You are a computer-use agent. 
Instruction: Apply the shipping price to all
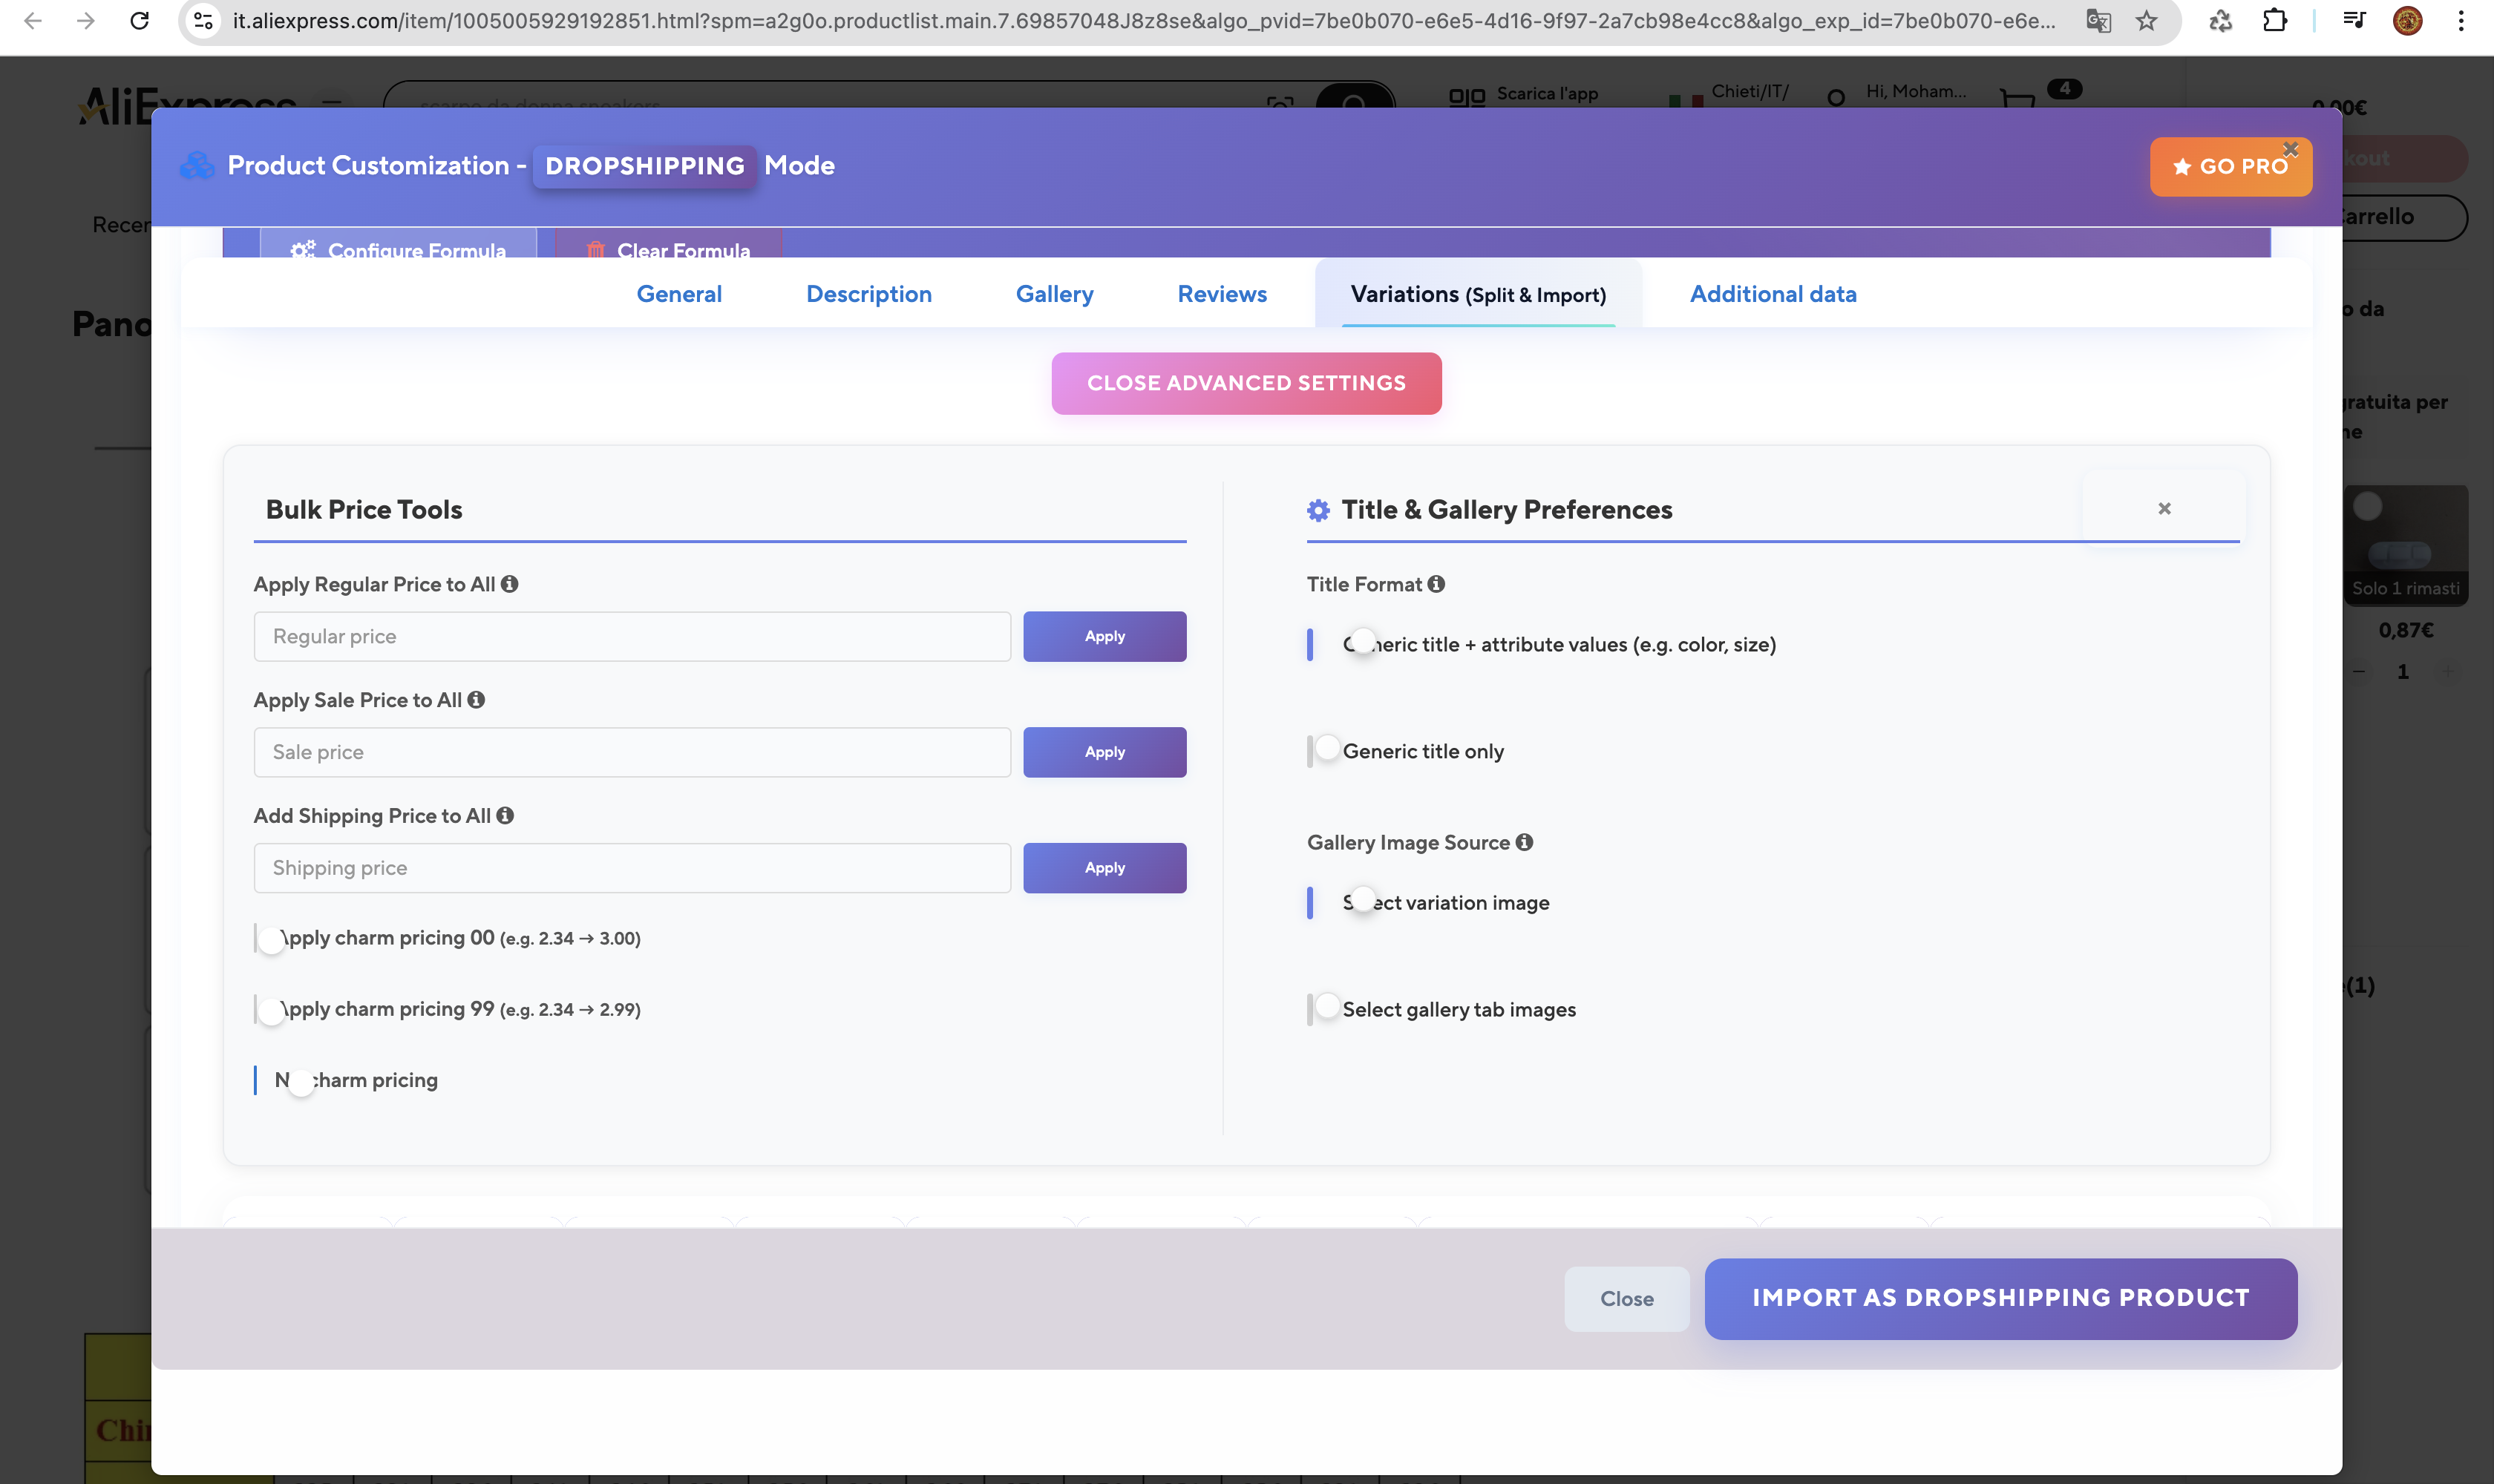tap(1104, 868)
